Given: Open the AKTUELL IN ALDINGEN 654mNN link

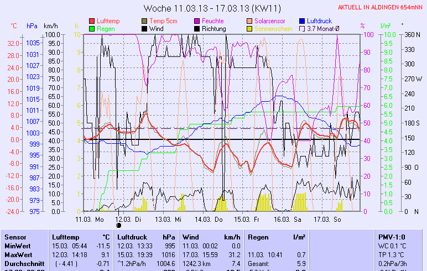Looking at the screenshot, I should [381, 8].
